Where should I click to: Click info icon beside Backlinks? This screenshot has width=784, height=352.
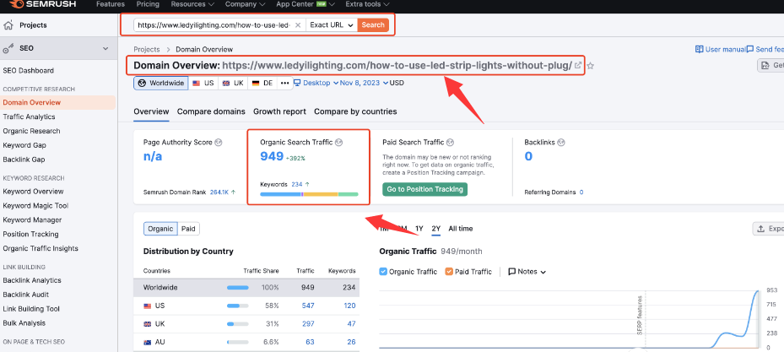(x=561, y=143)
